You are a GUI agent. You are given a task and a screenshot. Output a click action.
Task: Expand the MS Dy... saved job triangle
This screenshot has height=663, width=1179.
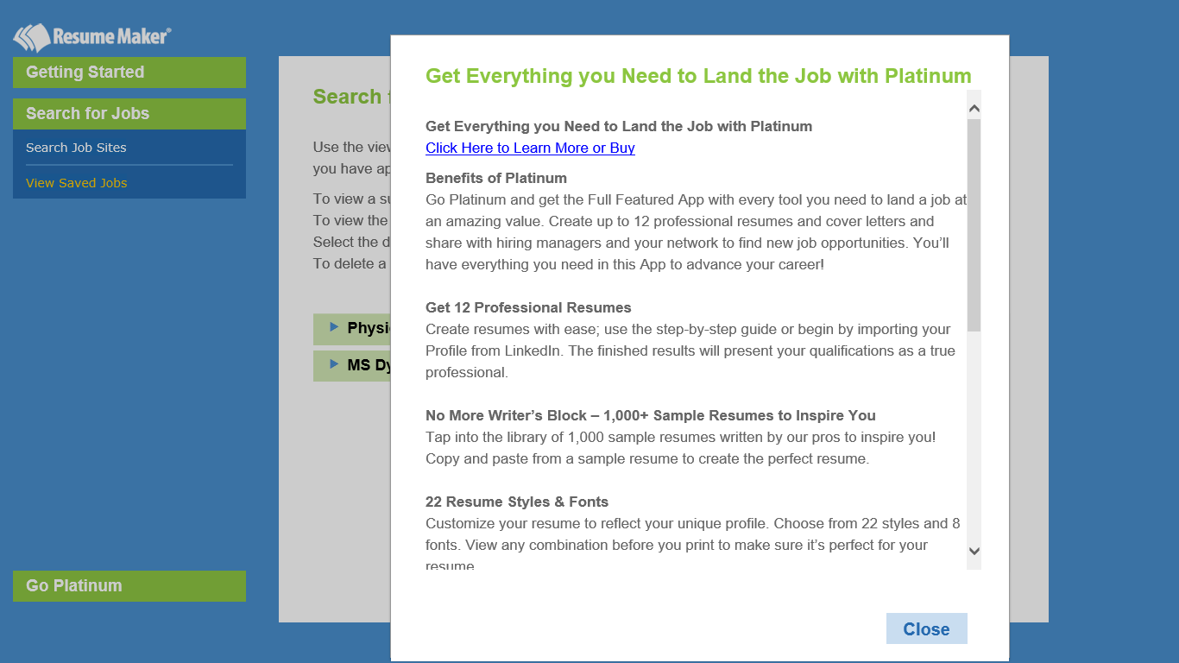(x=334, y=364)
